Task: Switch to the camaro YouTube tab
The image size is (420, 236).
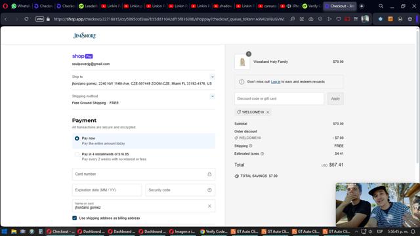Action: pyautogui.click(x=268, y=6)
